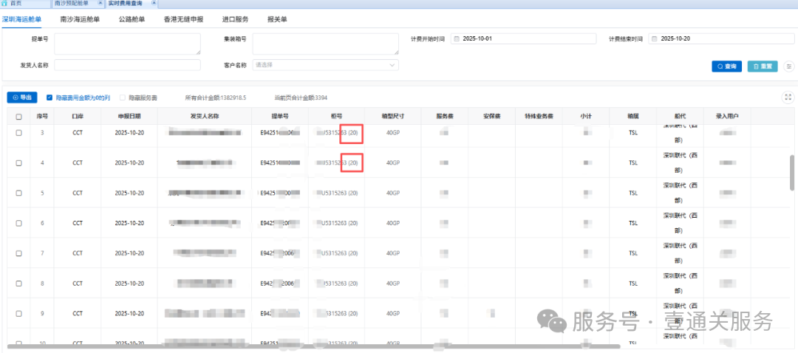Viewport: 798px width, 353px height.
Task: Enable the 隐藏服务费 checkbox
Action: 123,97
